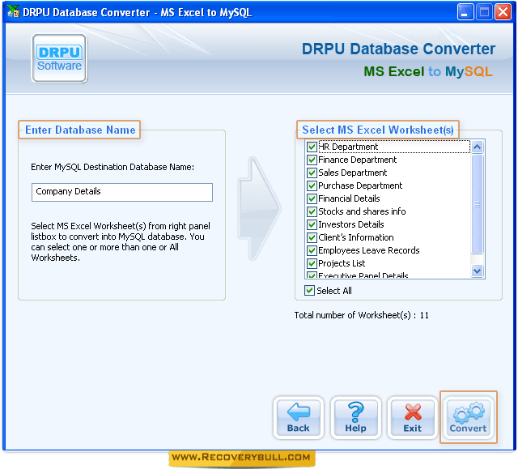The image size is (518, 469).
Task: Toggle Stocks and shares info checkbox
Action: tap(312, 211)
